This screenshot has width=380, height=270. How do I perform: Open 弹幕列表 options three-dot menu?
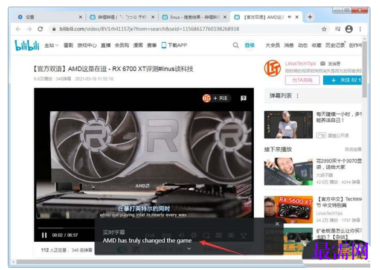point(298,95)
